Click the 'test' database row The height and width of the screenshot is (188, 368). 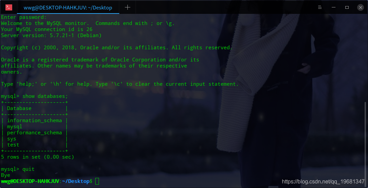click(x=35, y=145)
